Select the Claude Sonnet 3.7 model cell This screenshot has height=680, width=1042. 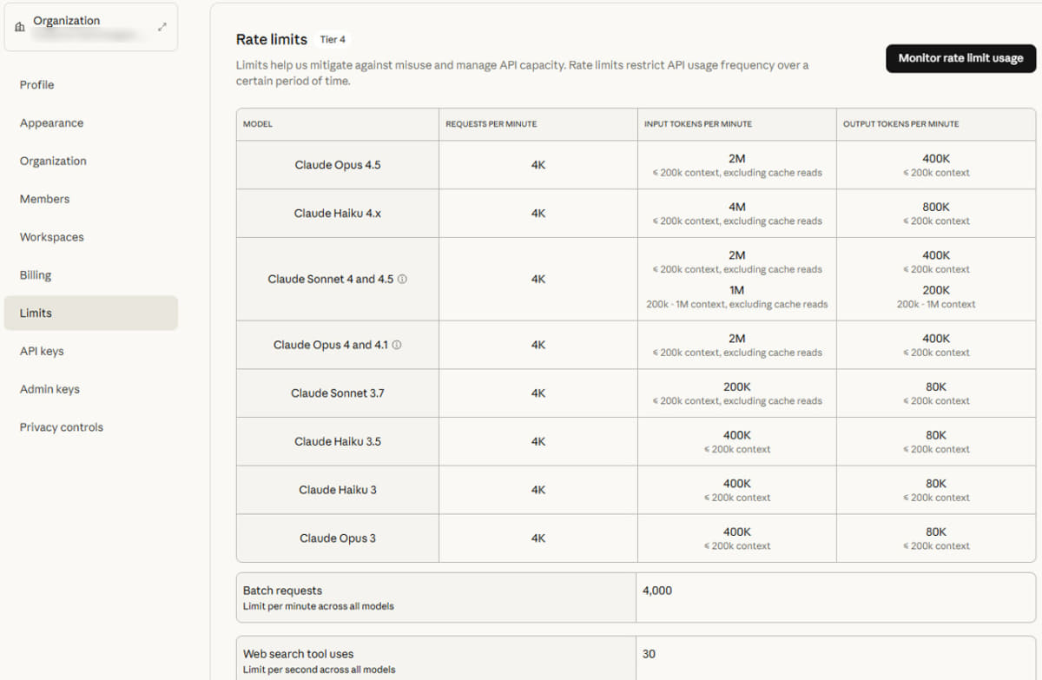[338, 393]
